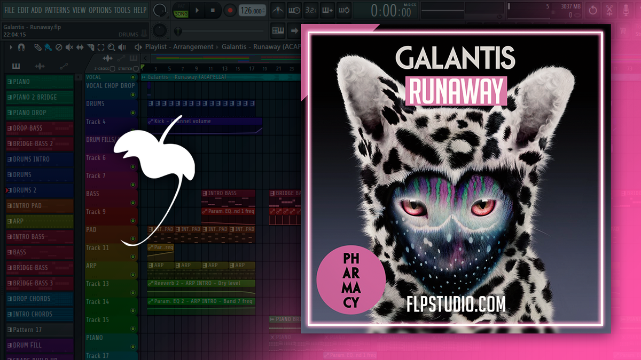Image resolution: width=641 pixels, height=360 pixels.
Task: Expand the playlist options arrow
Action: click(x=11, y=47)
